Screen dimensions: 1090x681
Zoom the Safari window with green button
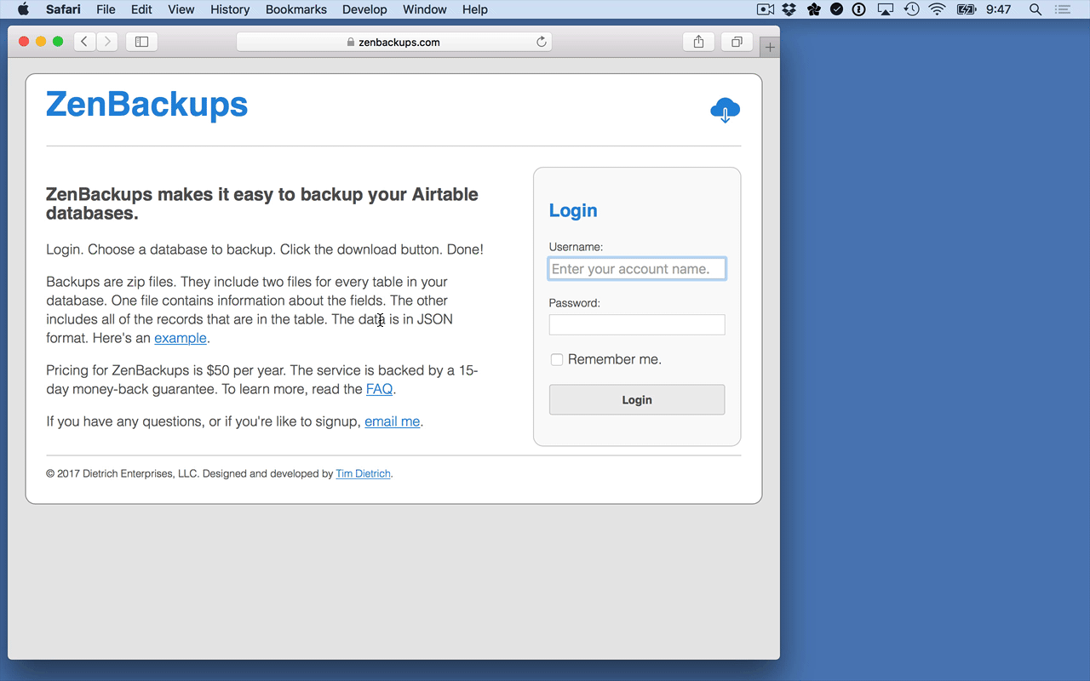tap(58, 42)
